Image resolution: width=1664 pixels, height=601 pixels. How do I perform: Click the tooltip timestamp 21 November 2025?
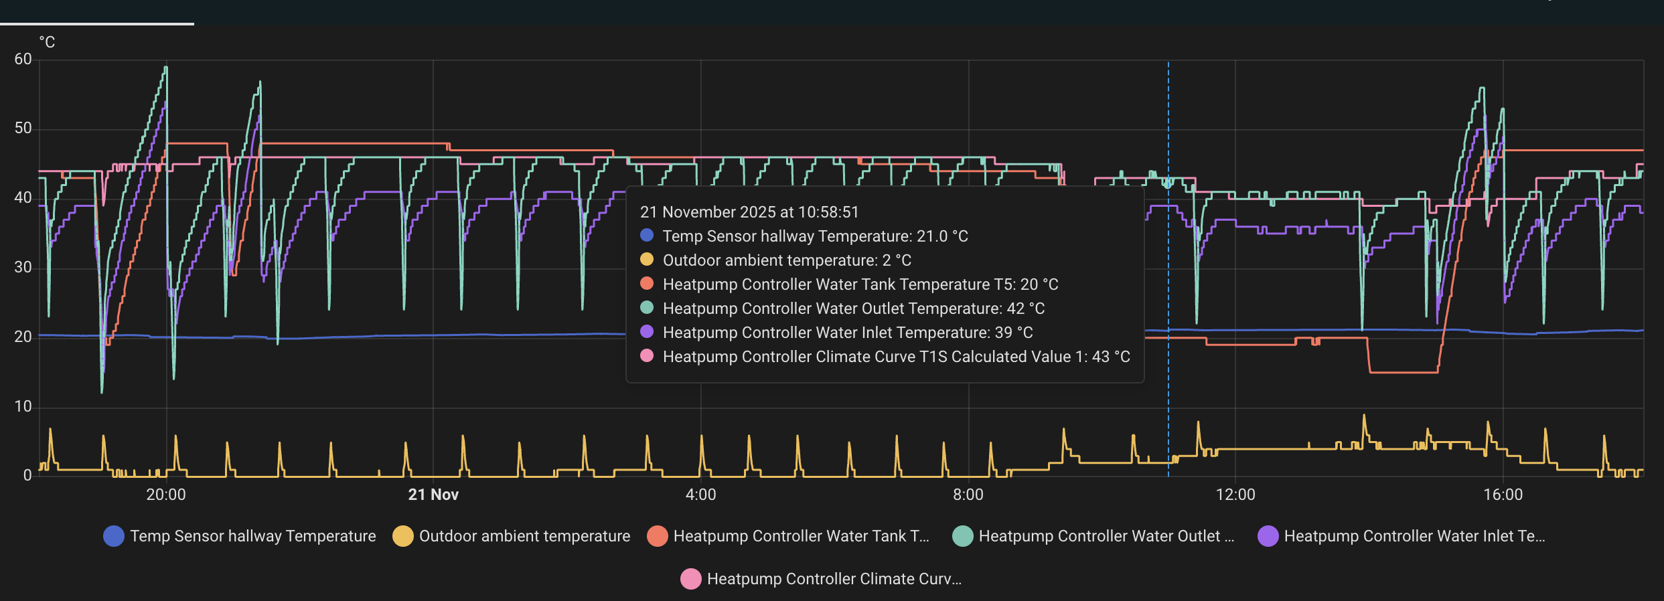coord(749,212)
